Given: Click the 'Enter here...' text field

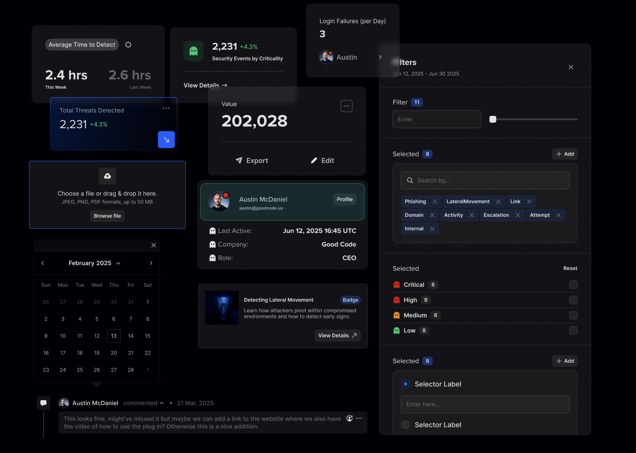Looking at the screenshot, I should 485,404.
